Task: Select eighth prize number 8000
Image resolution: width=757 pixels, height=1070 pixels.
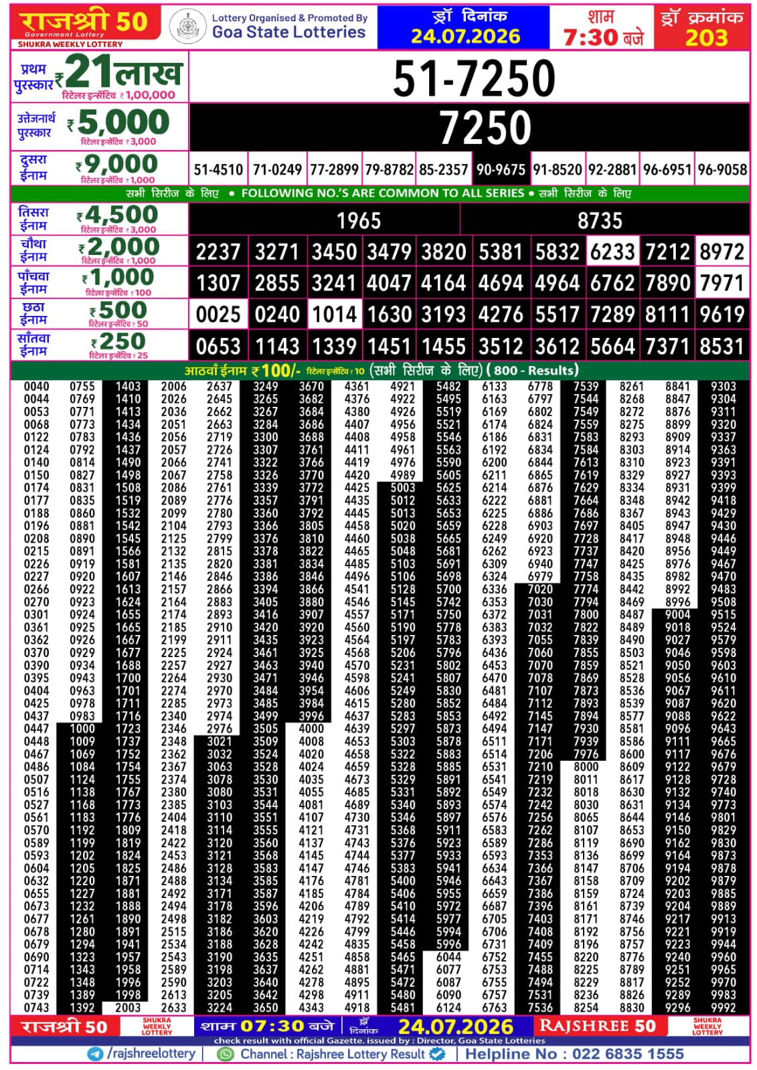Action: pyautogui.click(x=586, y=767)
